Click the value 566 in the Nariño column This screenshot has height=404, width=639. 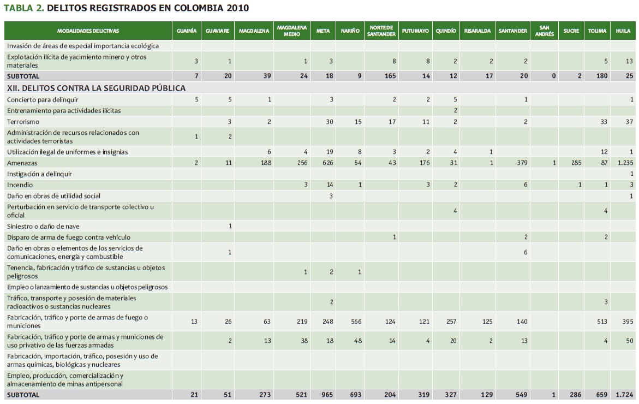pos(356,322)
